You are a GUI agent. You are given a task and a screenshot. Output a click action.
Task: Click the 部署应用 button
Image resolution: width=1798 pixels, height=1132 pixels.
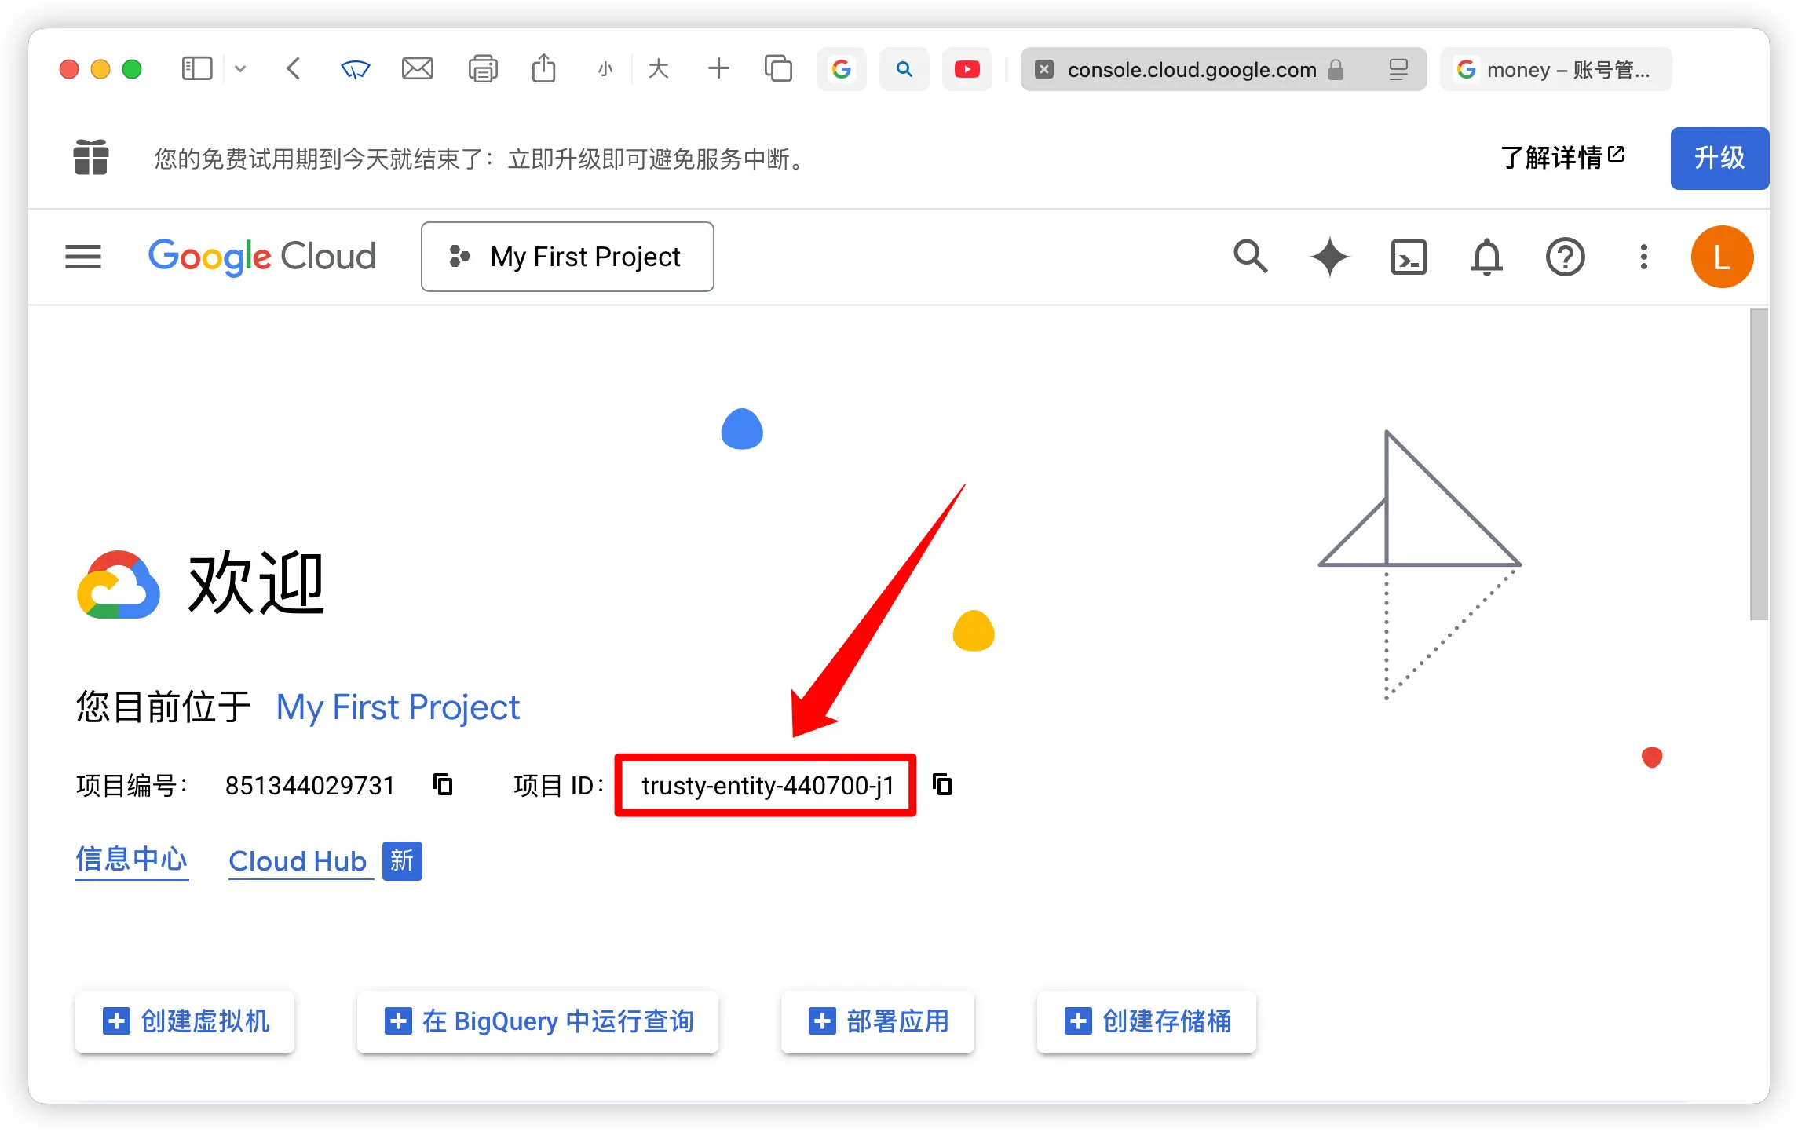(878, 1021)
